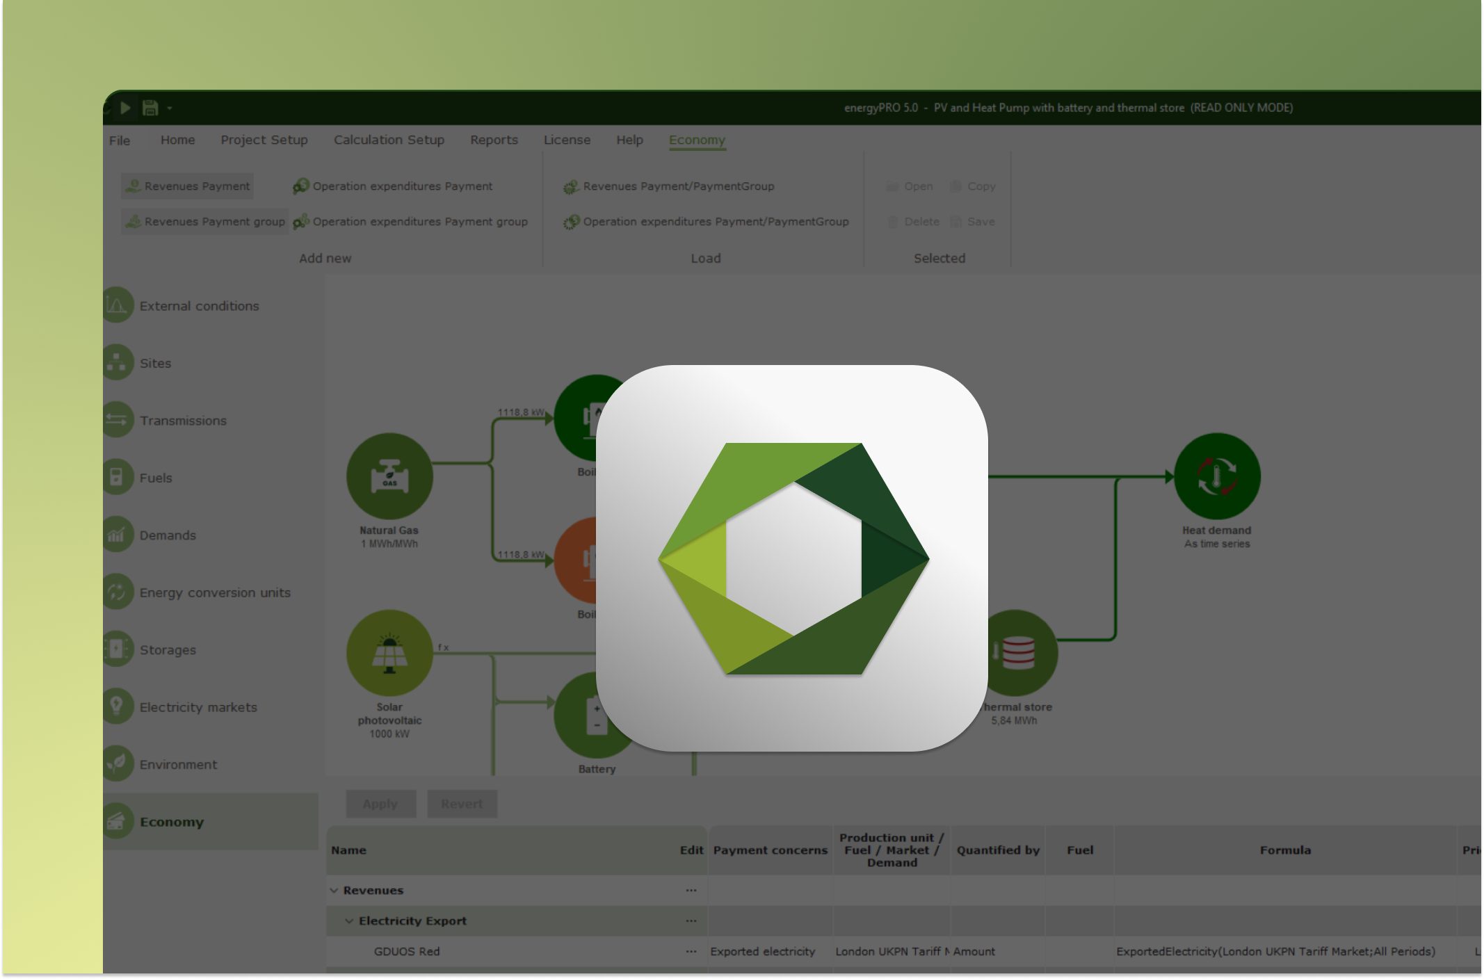Viewport: 1484px width, 979px height.
Task: Open Sites in the sidebar
Action: (138, 363)
